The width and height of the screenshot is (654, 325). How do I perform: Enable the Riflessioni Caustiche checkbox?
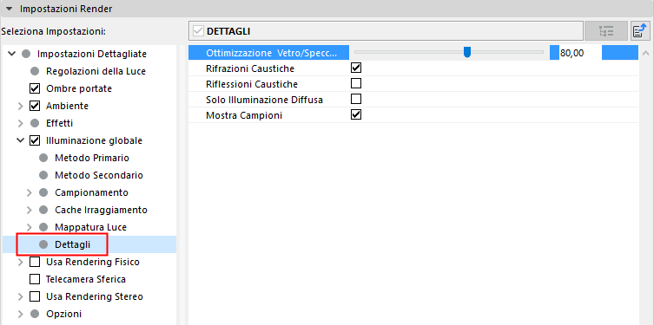tap(356, 84)
